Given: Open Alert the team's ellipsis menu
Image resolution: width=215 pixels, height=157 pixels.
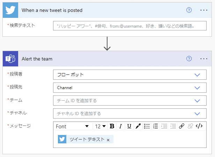Looking at the screenshot, I should click(204, 59).
